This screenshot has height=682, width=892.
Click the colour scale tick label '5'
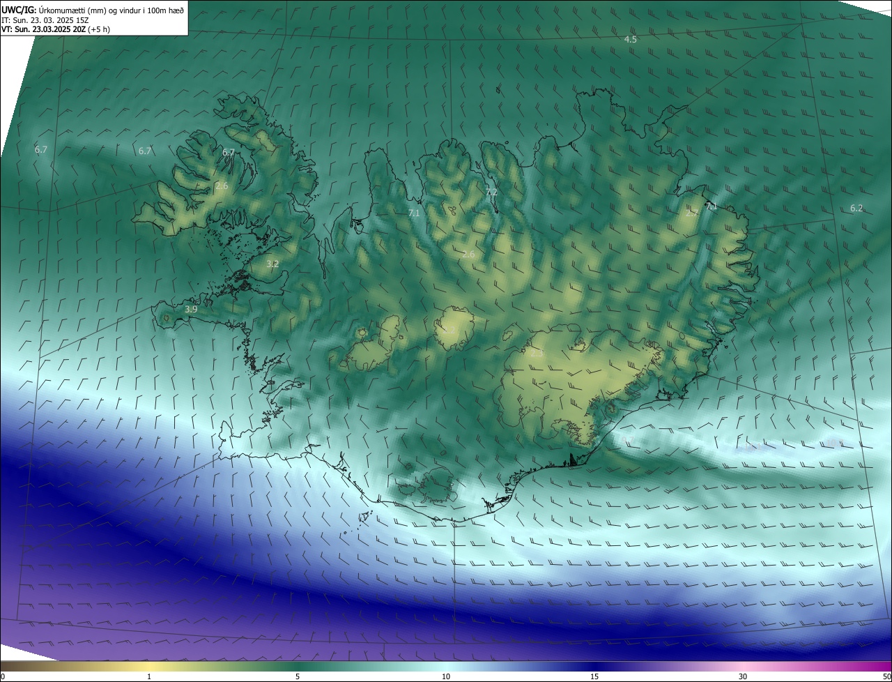coord(298,676)
